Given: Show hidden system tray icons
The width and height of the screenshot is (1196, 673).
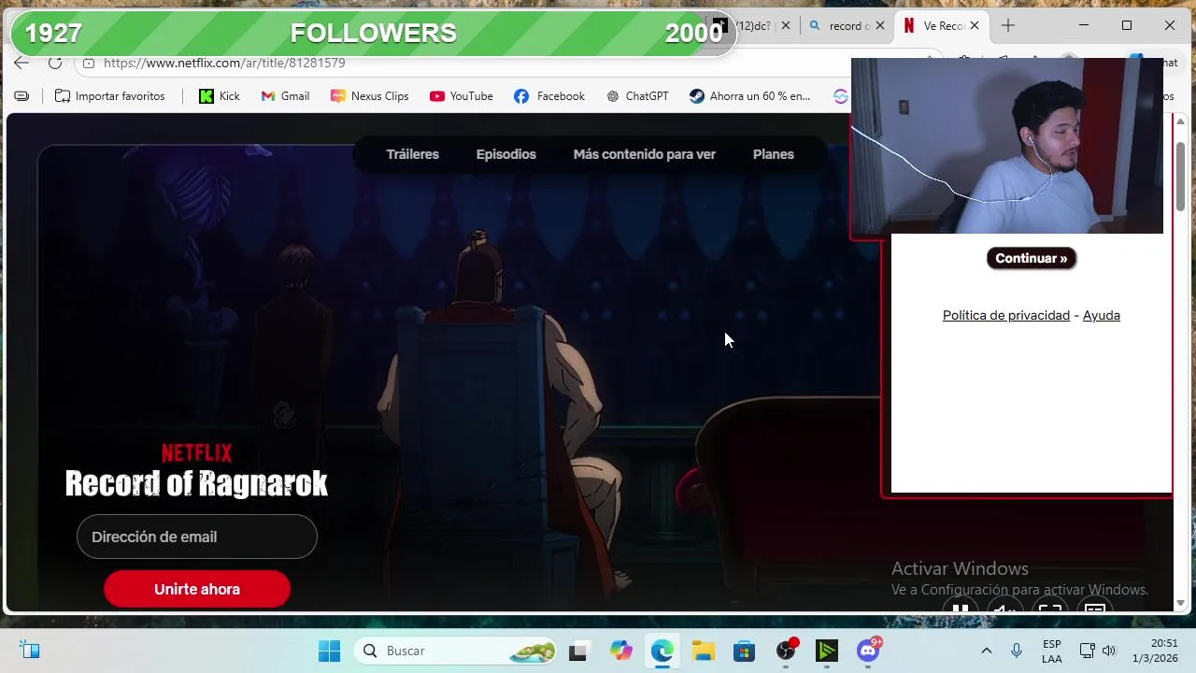Looking at the screenshot, I should click(x=986, y=651).
